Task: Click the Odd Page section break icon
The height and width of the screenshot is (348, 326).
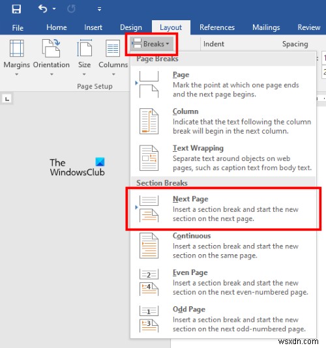Action: pos(149,319)
